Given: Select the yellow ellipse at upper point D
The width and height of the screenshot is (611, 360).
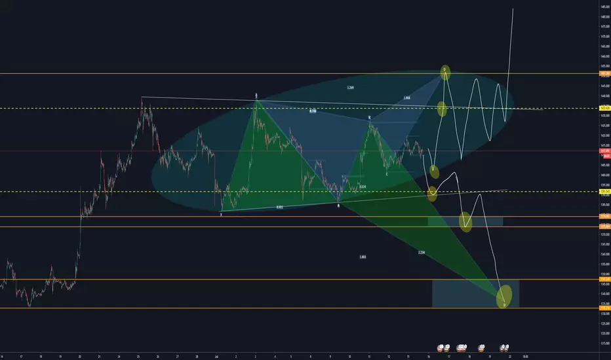Looking at the screenshot, I should click(445, 72).
